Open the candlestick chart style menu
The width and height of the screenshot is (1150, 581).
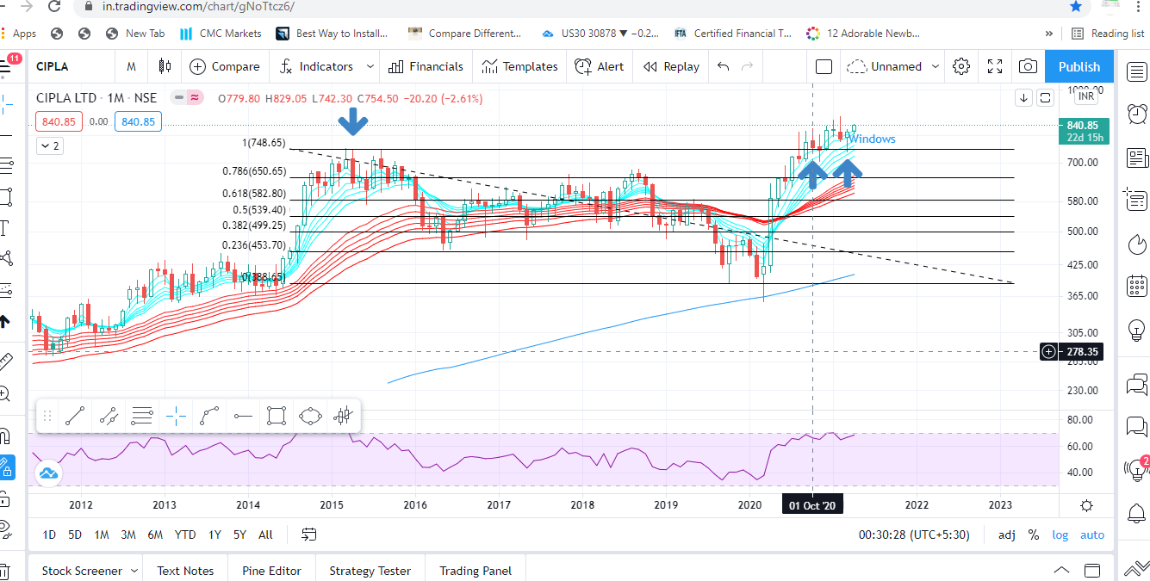[x=165, y=66]
